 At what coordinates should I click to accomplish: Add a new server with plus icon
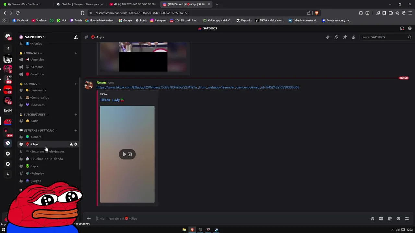click(8, 154)
